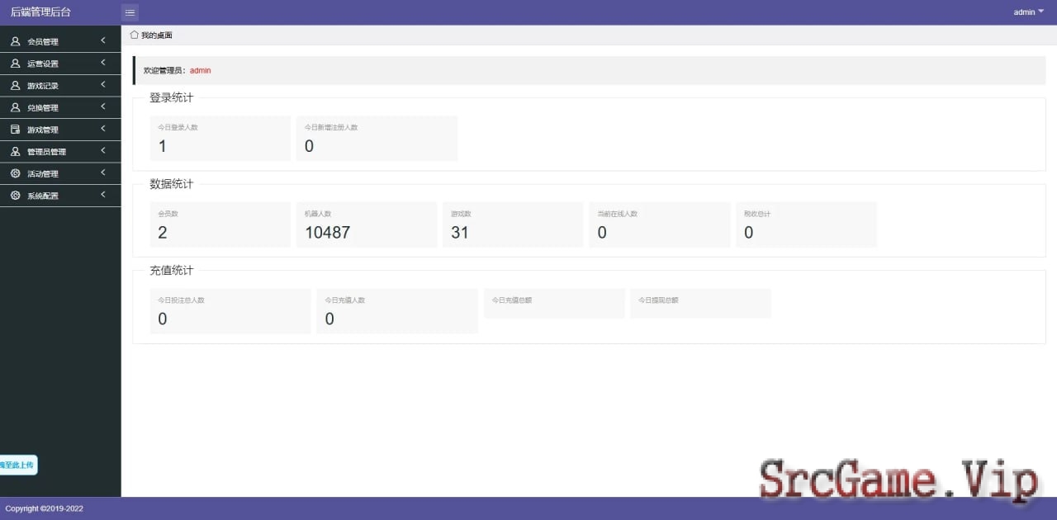Expand the 游戏记录 chevron
Screen dimensions: 1057x520
pos(103,84)
